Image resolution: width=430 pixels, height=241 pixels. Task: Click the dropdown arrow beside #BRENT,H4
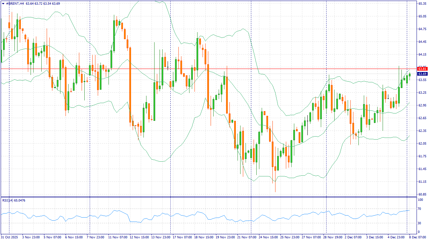coord(3,3)
